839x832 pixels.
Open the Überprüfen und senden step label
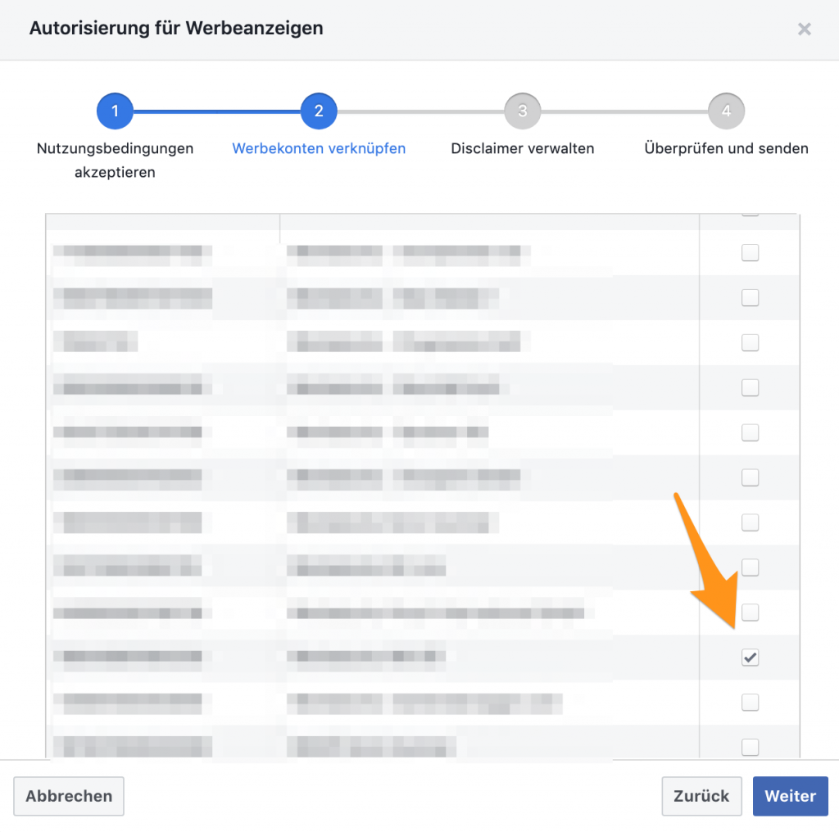click(726, 149)
